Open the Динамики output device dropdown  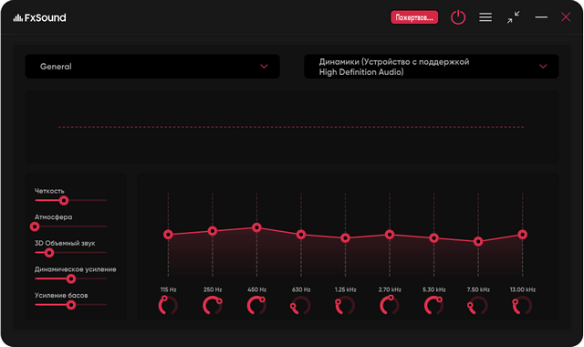[432, 67]
